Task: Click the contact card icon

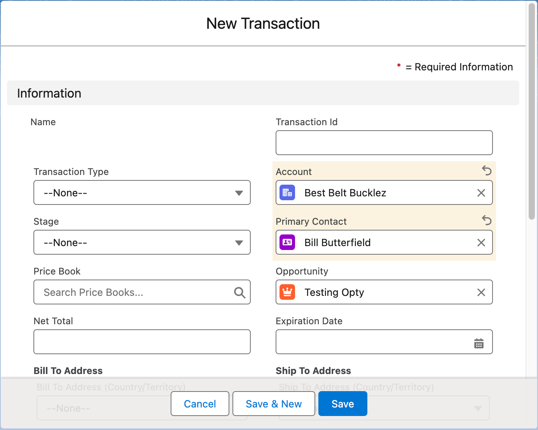Action: pos(287,243)
